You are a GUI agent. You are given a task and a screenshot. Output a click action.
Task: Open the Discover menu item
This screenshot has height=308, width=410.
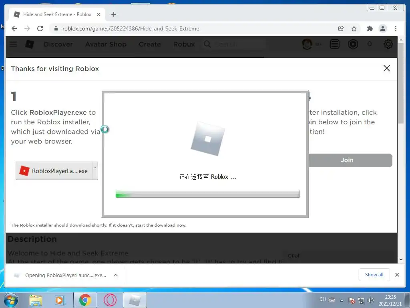pyautogui.click(x=58, y=44)
